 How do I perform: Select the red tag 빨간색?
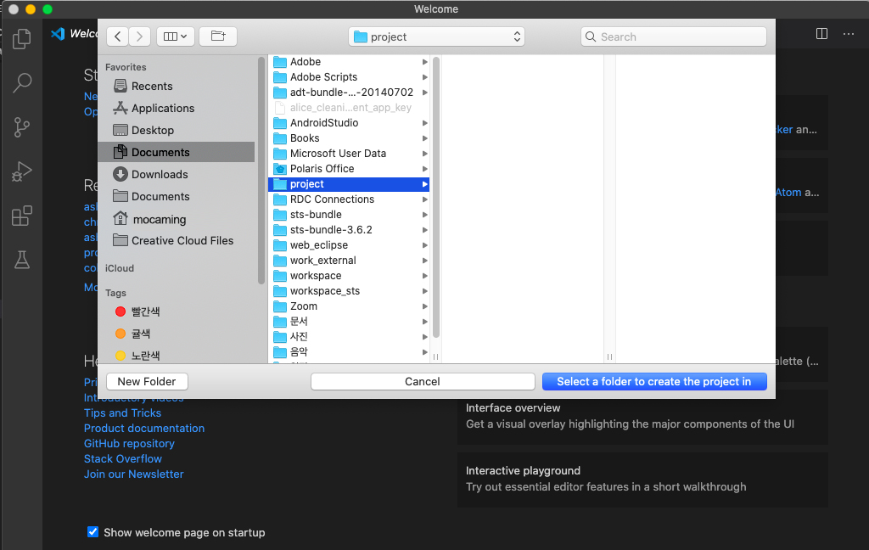177,311
